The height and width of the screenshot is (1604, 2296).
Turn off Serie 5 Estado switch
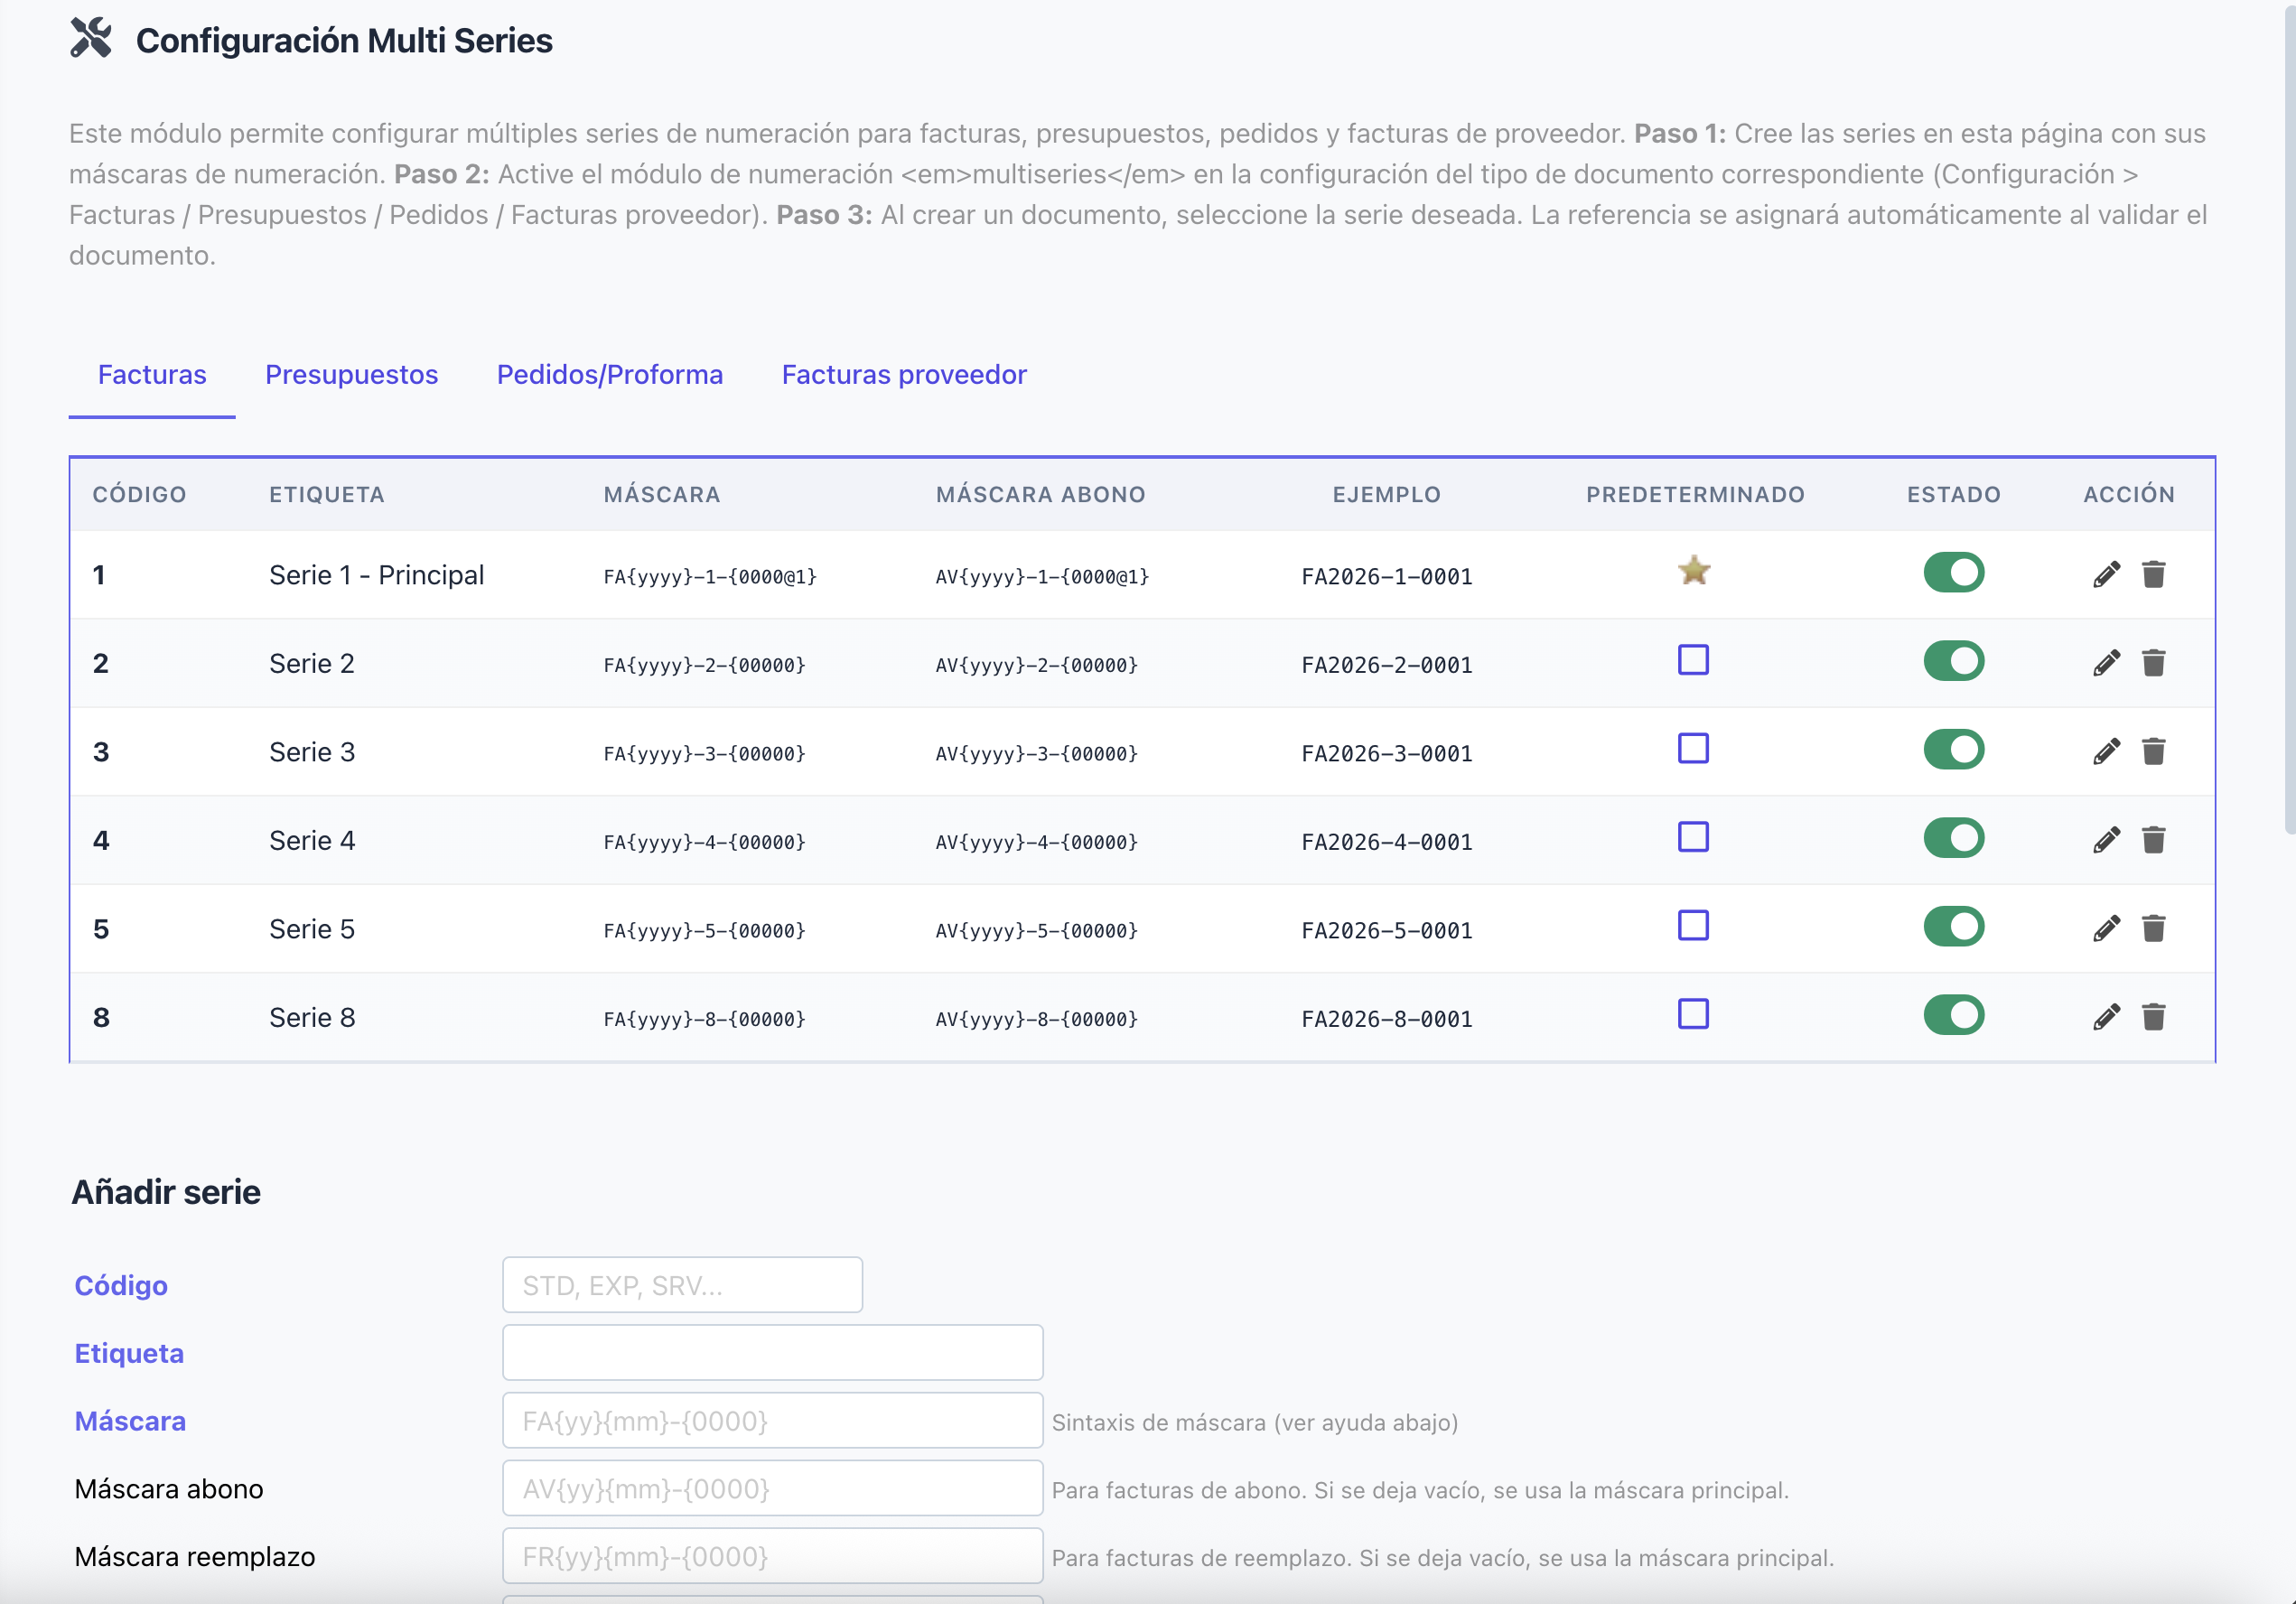[x=1953, y=927]
